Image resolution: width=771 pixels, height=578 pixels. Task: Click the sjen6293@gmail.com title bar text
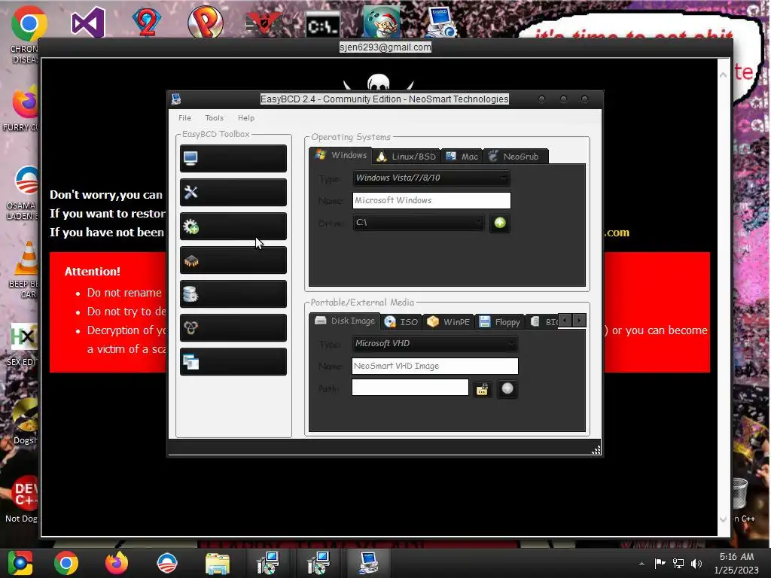385,47
